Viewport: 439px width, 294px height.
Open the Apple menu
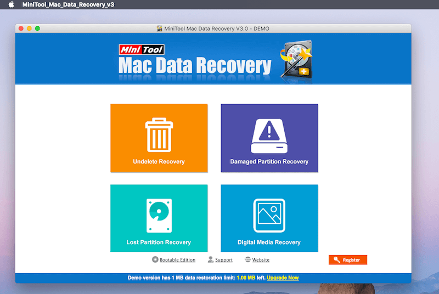[x=11, y=4]
